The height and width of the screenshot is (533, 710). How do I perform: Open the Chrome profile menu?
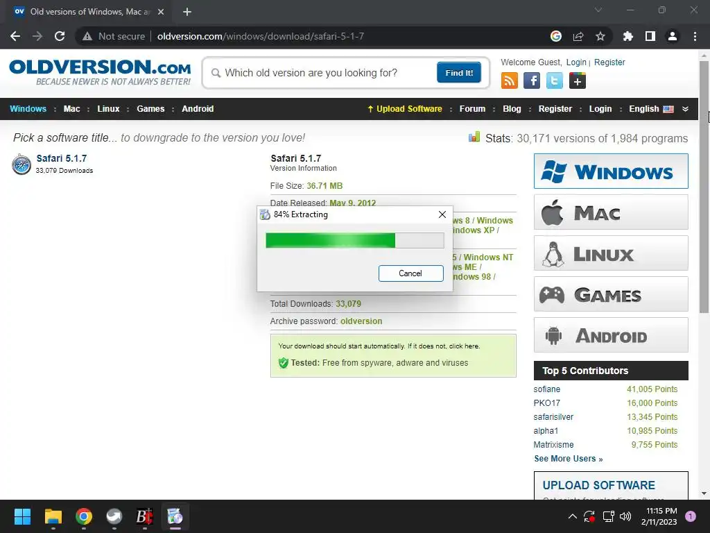click(x=673, y=36)
